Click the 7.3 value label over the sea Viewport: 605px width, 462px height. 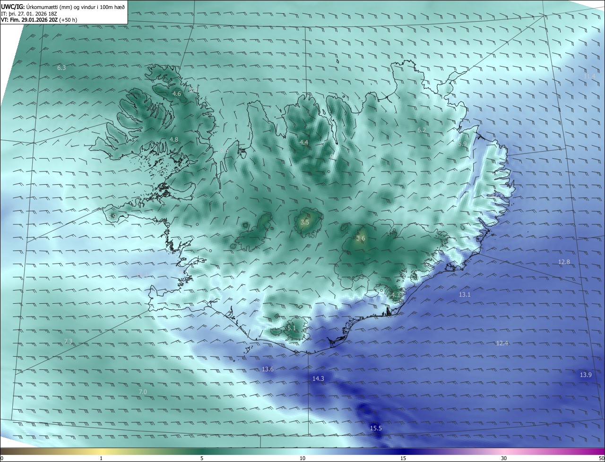click(69, 342)
